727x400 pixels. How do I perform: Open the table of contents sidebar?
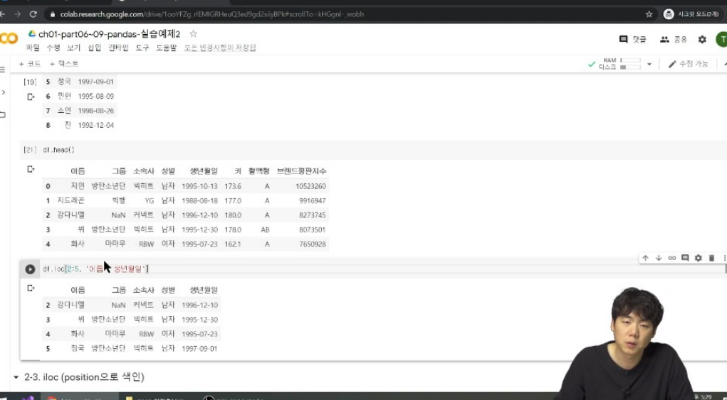tap(2, 70)
